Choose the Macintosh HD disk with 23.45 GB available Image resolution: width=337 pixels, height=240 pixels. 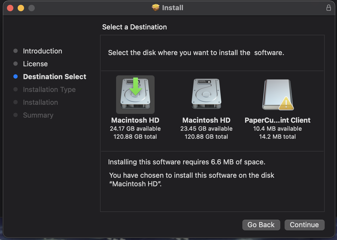(206, 94)
